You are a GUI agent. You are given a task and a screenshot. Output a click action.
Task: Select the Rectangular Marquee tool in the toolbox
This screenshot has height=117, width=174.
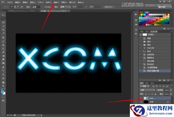click(3, 19)
